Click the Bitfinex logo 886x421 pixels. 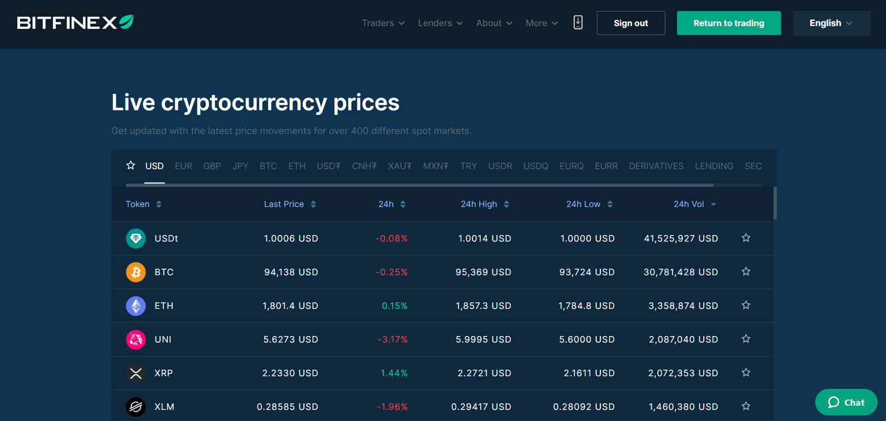pos(75,23)
